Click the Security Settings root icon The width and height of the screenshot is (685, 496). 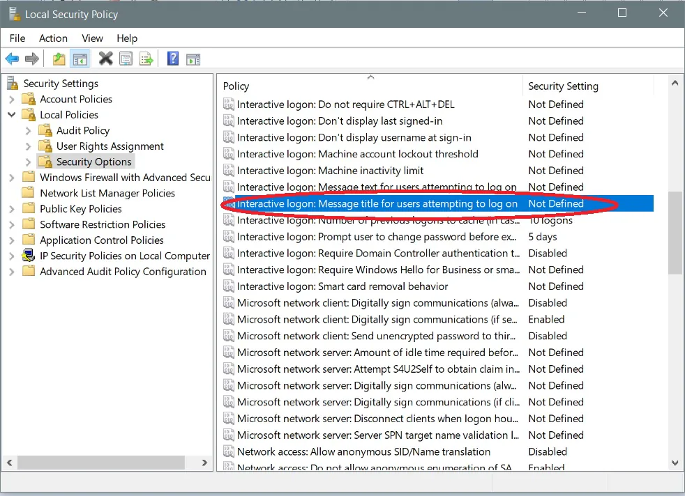(x=13, y=83)
